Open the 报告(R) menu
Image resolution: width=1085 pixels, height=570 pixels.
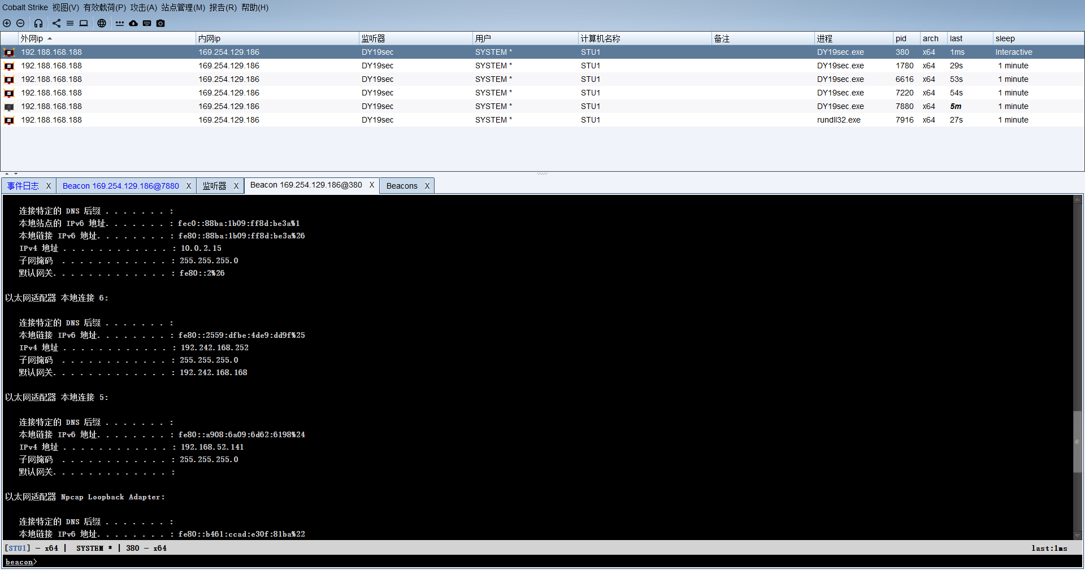tap(223, 7)
